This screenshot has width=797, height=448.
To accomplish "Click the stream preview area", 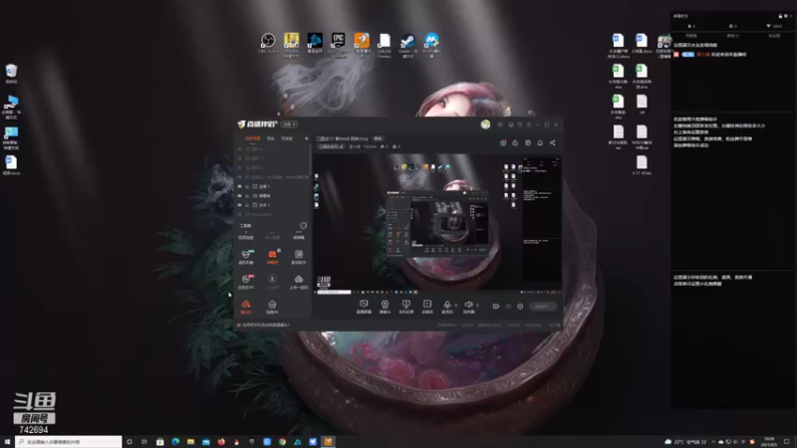I will click(x=437, y=224).
